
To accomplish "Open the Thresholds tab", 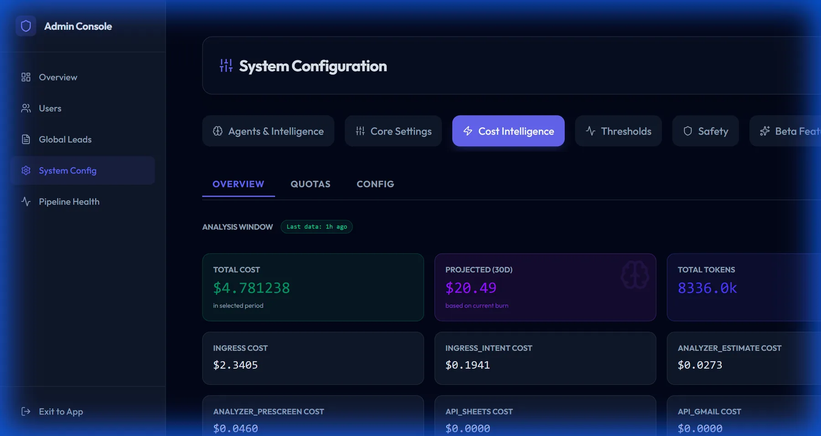I will click(618, 131).
